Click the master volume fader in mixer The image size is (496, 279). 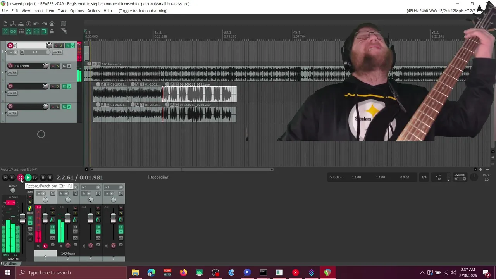point(22,219)
